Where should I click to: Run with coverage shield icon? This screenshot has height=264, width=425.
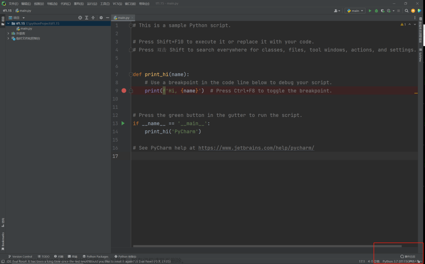[x=382, y=11]
